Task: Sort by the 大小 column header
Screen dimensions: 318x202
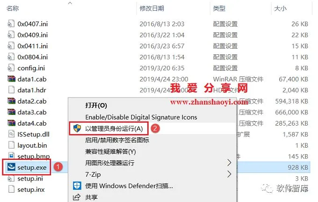Action: click(280, 8)
